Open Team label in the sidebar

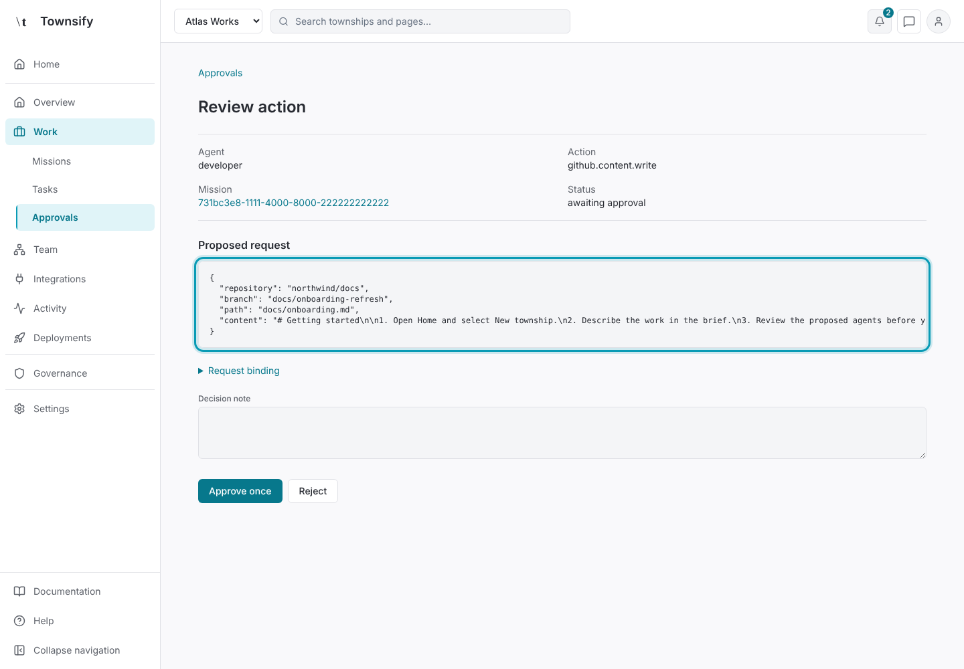[46, 250]
